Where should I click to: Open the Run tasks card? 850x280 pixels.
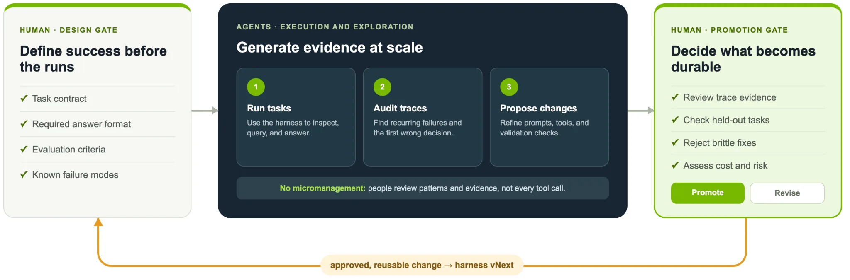click(x=296, y=117)
